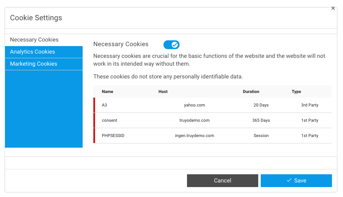
Task: Click the Name column header
Action: pos(108,92)
